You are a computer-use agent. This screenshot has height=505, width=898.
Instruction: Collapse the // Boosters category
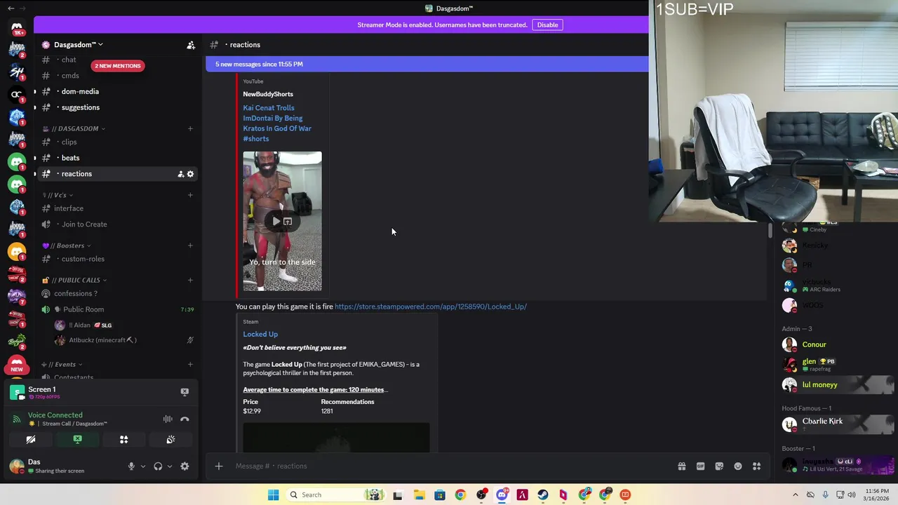(67, 245)
